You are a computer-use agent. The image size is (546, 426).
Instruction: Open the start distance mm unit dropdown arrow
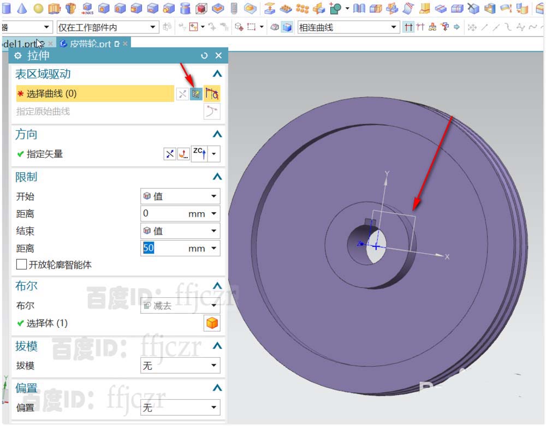(214, 213)
